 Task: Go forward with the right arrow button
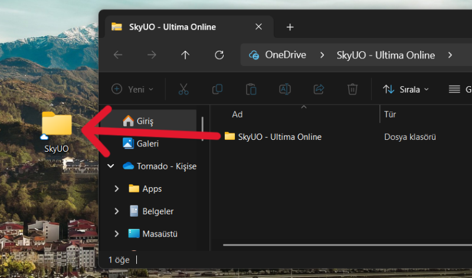[x=152, y=55]
